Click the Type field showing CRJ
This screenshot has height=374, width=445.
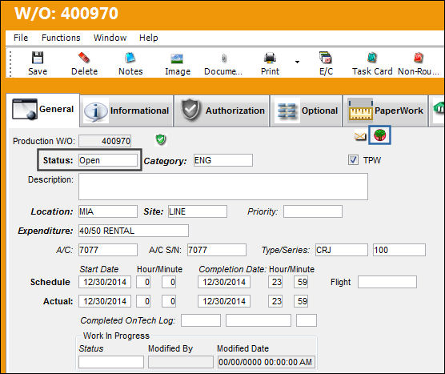tap(342, 250)
